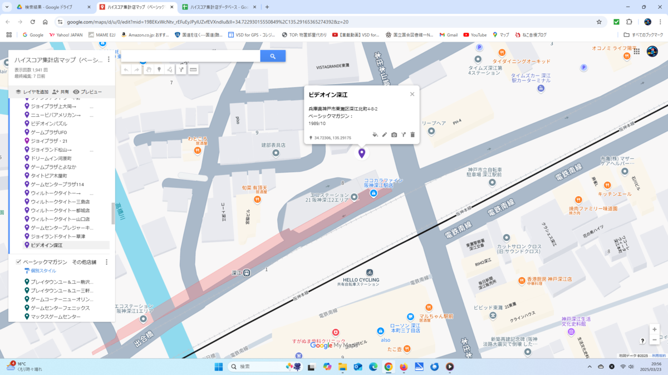Click the browser address bar URL
Image resolution: width=668 pixels, height=375 pixels.
coord(208,22)
